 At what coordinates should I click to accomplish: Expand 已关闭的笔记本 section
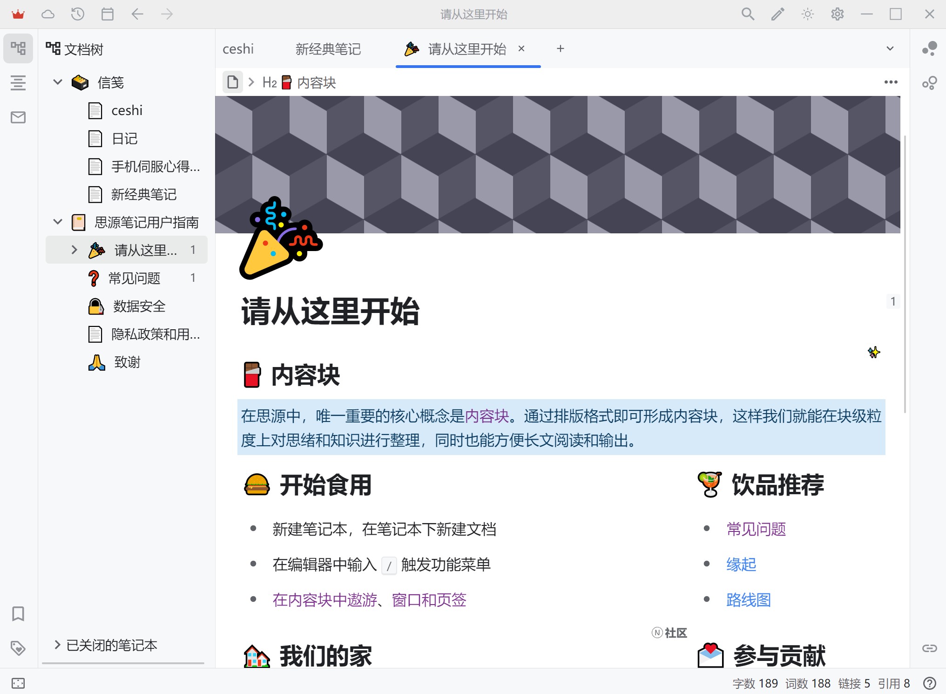click(x=58, y=645)
